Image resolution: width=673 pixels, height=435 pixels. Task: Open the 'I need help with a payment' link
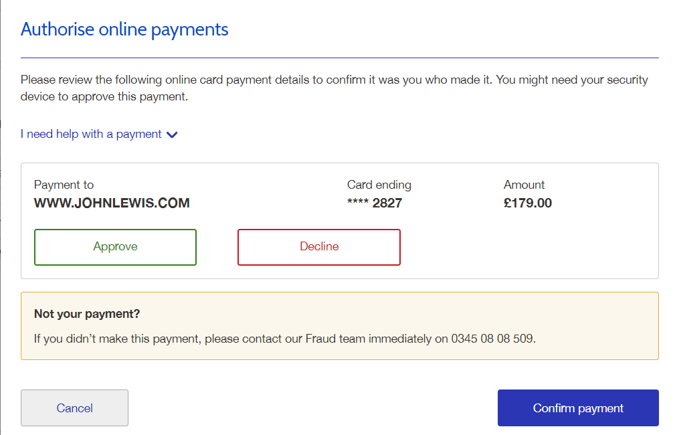(x=91, y=135)
